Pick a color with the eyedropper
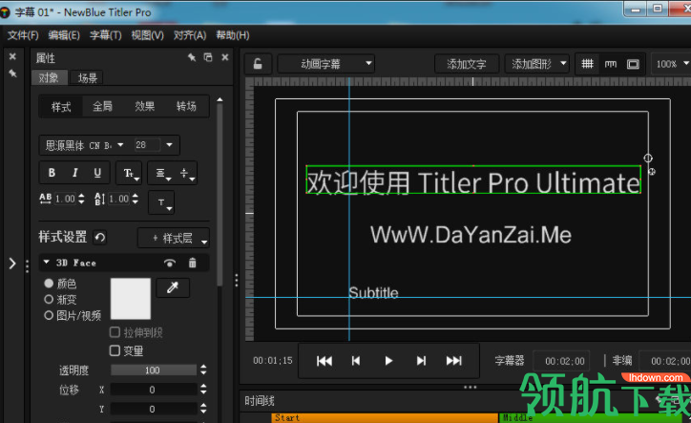The width and height of the screenshot is (691, 423). coord(173,287)
